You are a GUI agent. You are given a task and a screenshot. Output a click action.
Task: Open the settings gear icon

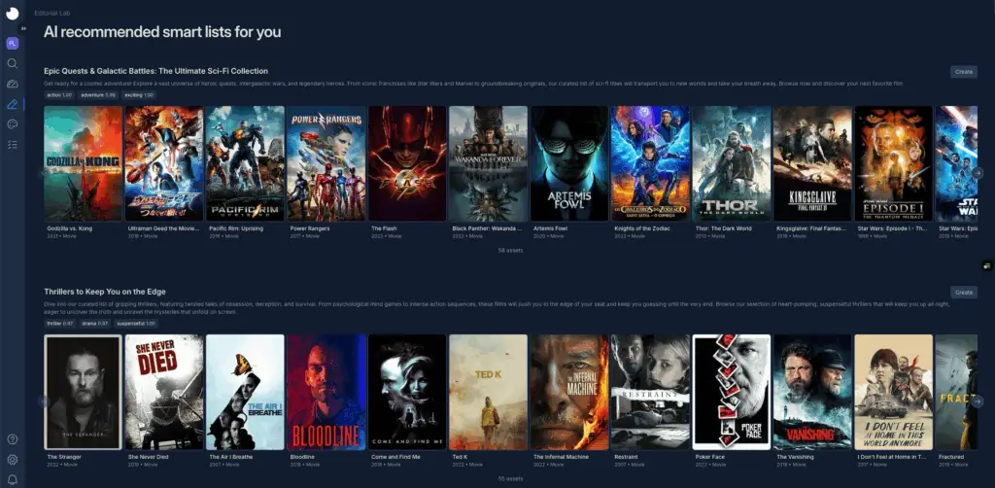coord(12,460)
